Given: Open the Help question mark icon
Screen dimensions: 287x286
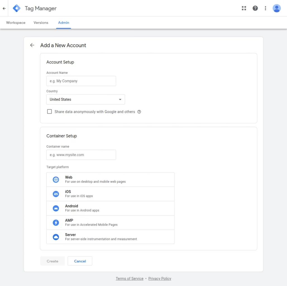Looking at the screenshot, I should tap(255, 8).
